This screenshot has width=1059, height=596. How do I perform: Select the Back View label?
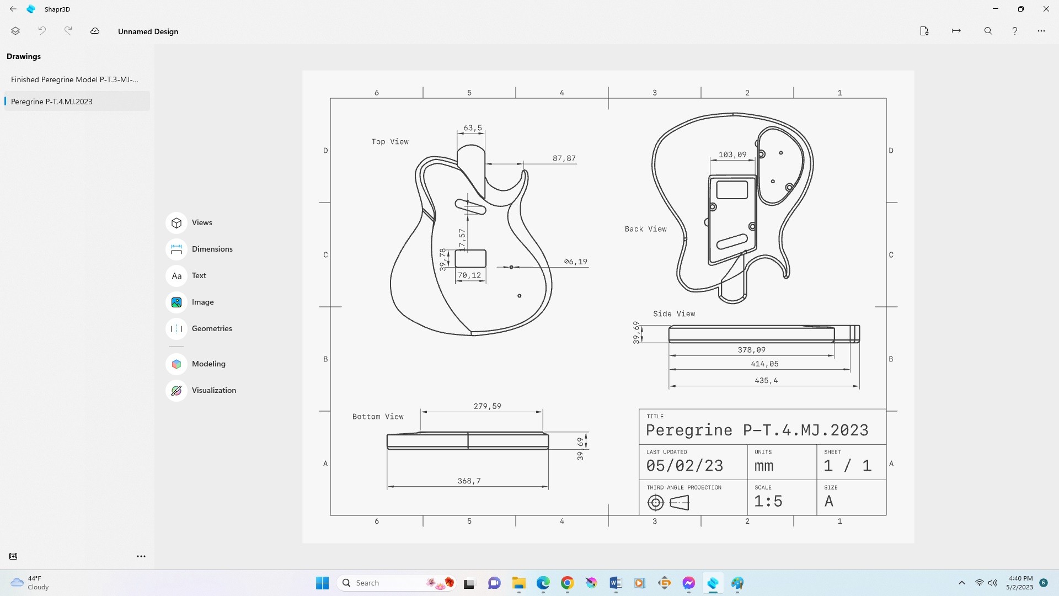[645, 229]
